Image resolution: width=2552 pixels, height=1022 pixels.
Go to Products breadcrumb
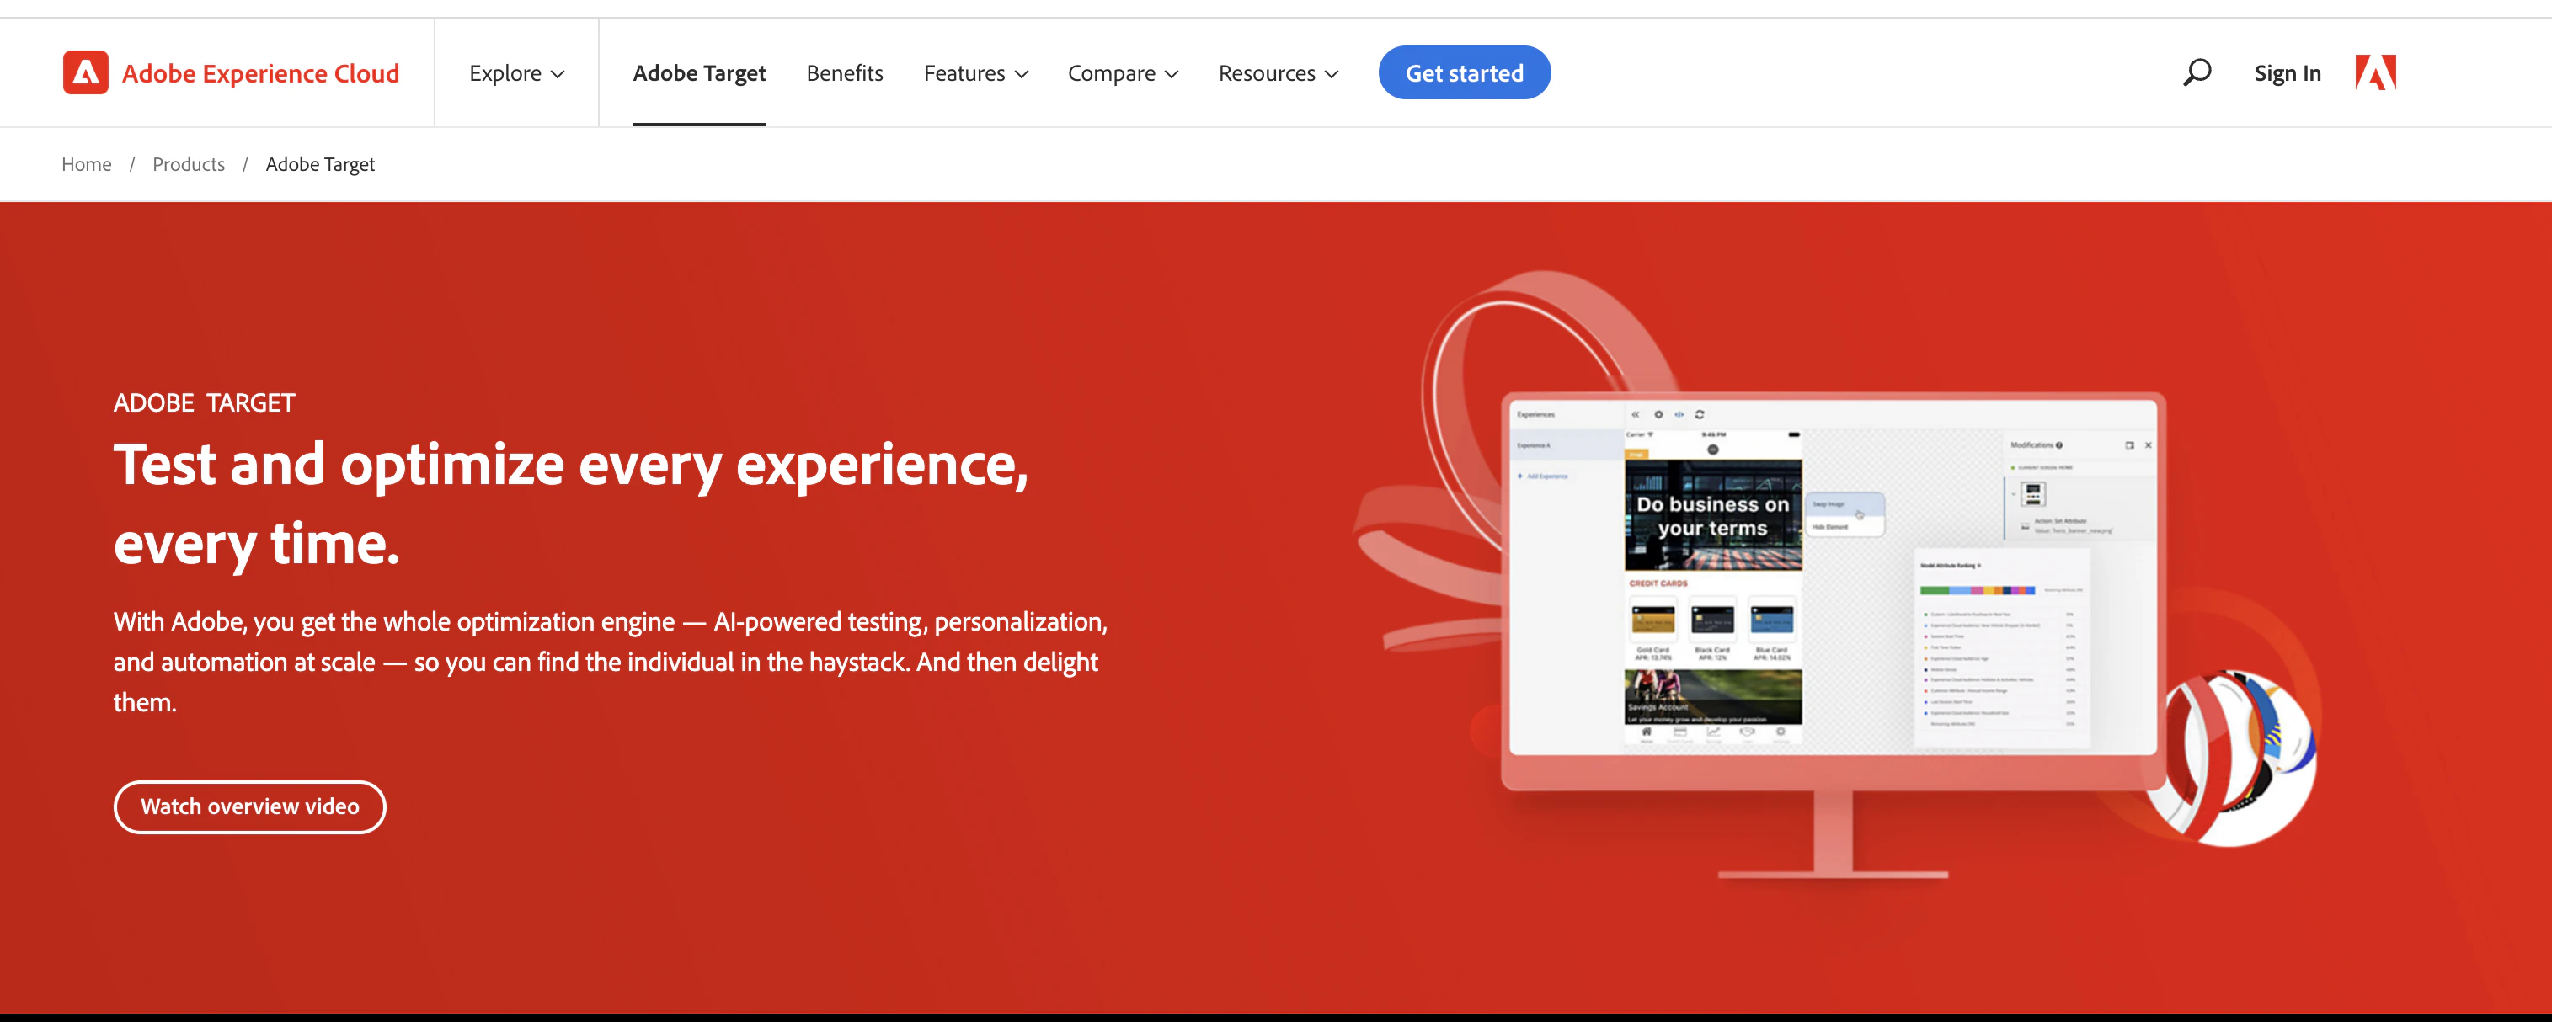188,164
